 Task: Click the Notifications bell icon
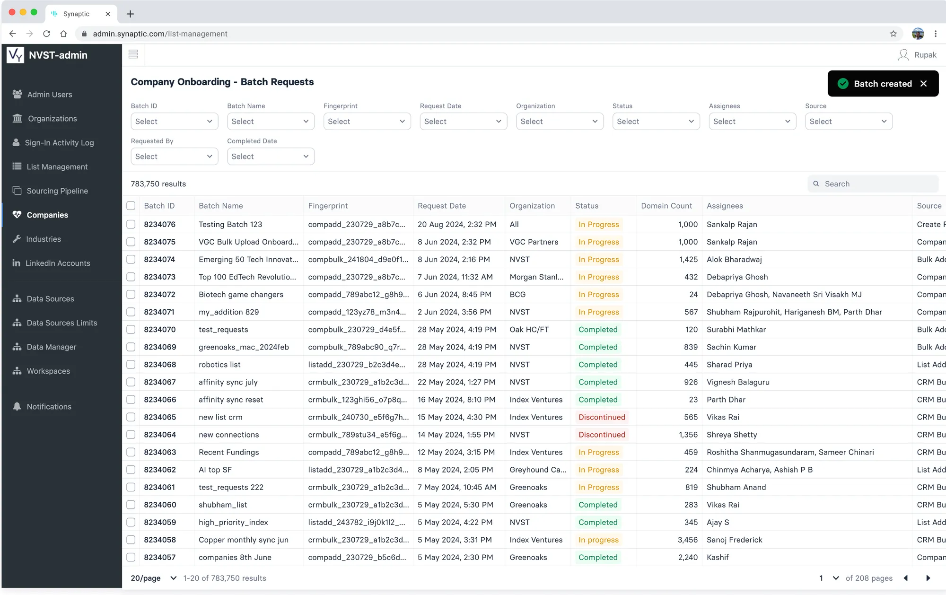pos(17,406)
